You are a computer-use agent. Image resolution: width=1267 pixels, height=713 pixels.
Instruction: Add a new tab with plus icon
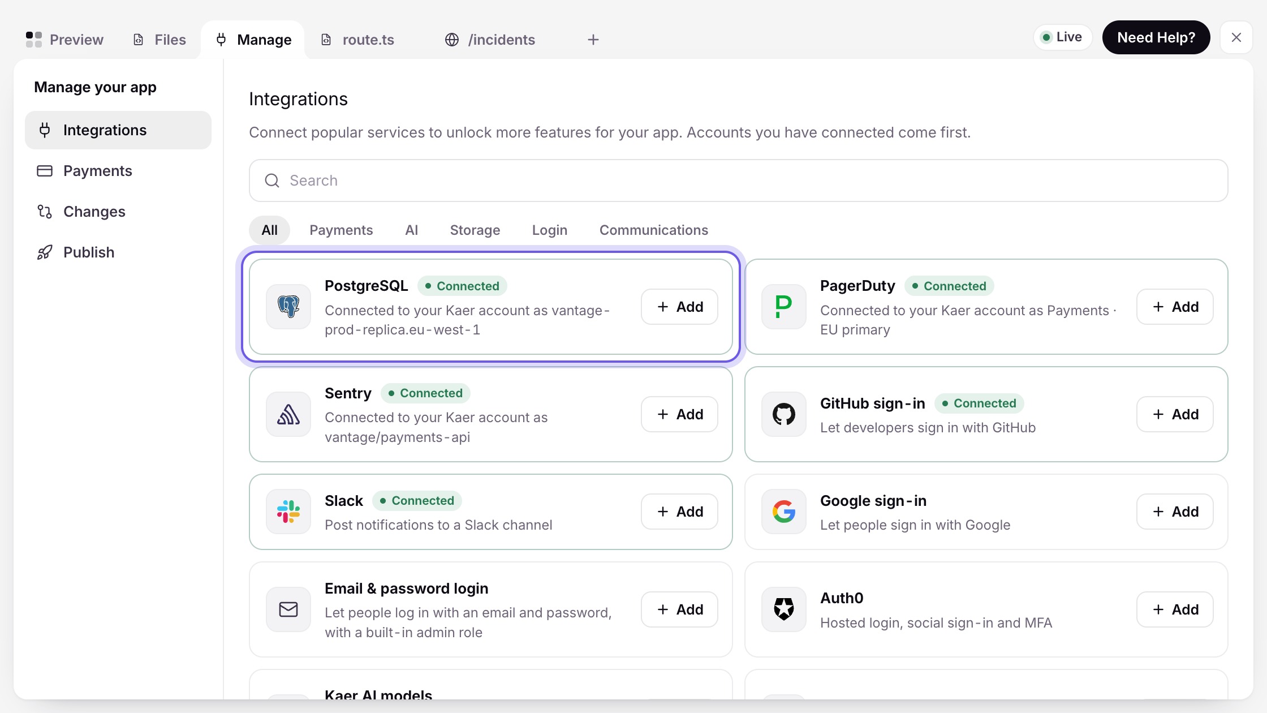593,40
